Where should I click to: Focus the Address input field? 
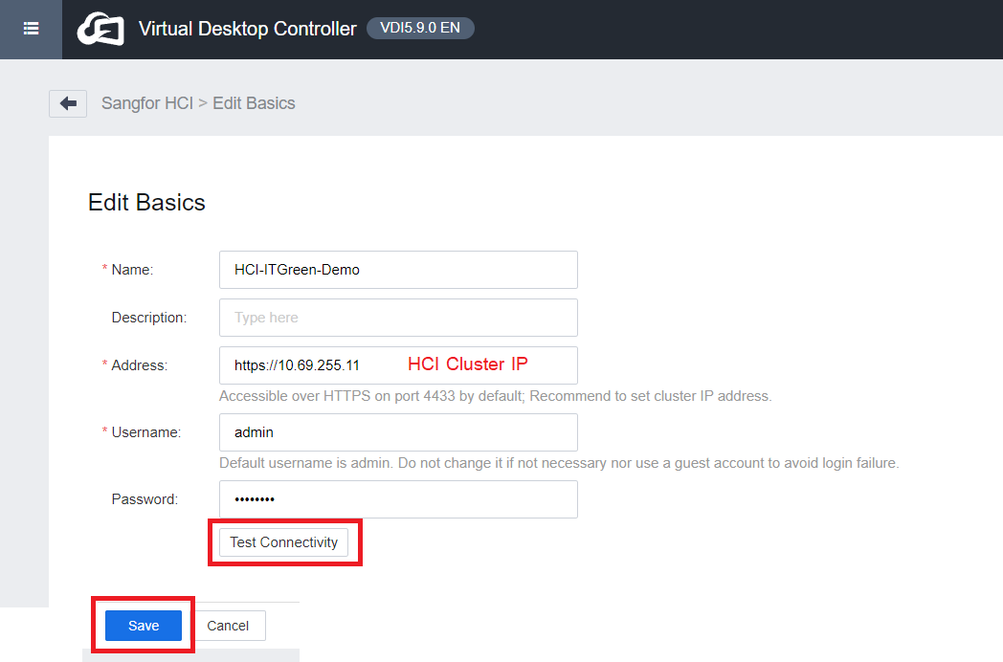point(398,365)
